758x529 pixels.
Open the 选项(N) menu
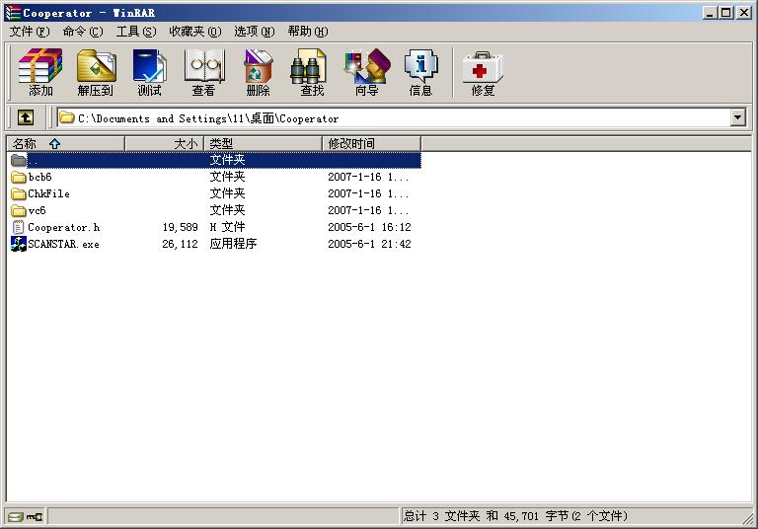tap(255, 32)
